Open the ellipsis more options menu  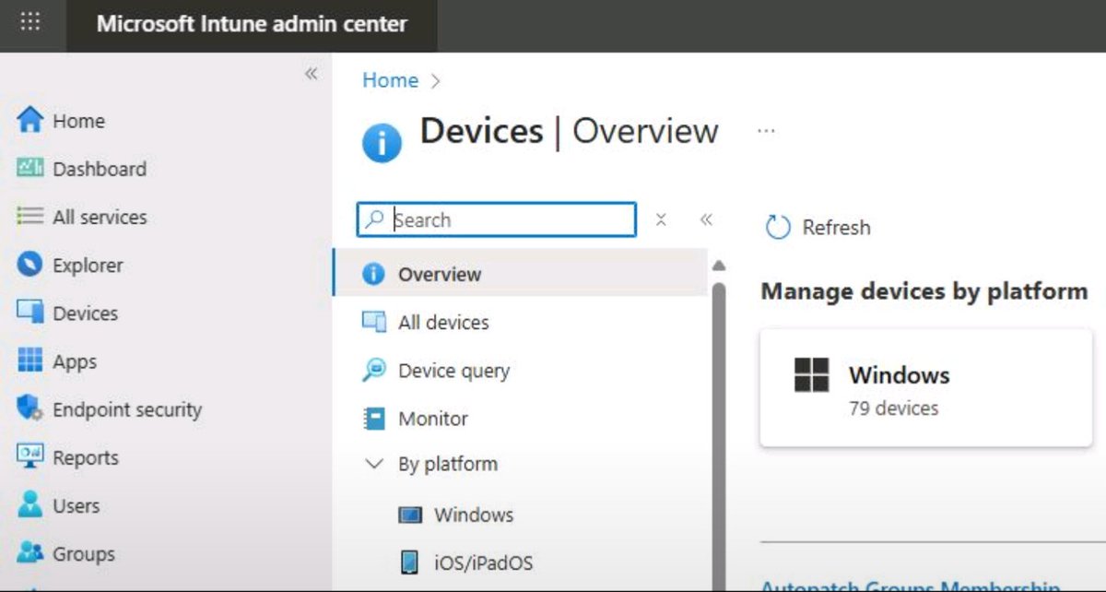coord(766,131)
